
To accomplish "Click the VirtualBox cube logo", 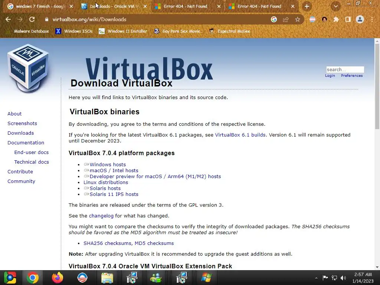I will (28, 68).
